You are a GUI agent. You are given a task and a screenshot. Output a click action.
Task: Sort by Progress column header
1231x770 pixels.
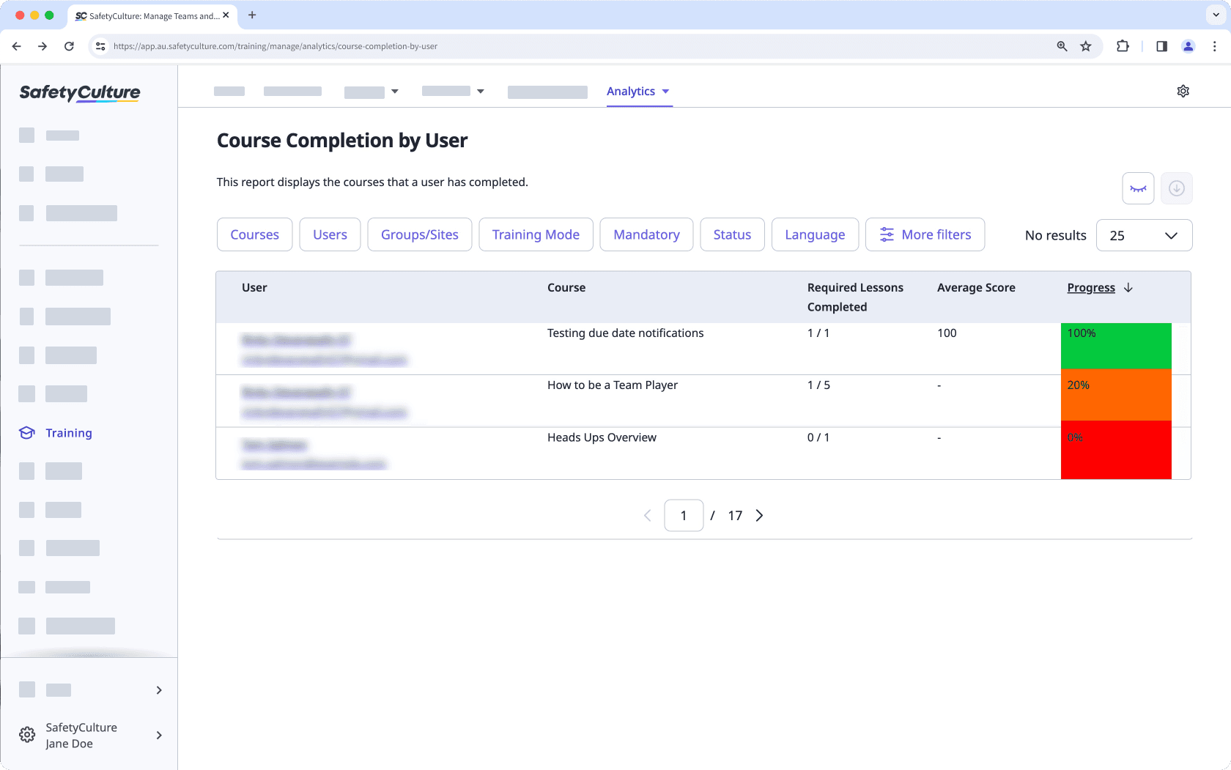click(1090, 287)
